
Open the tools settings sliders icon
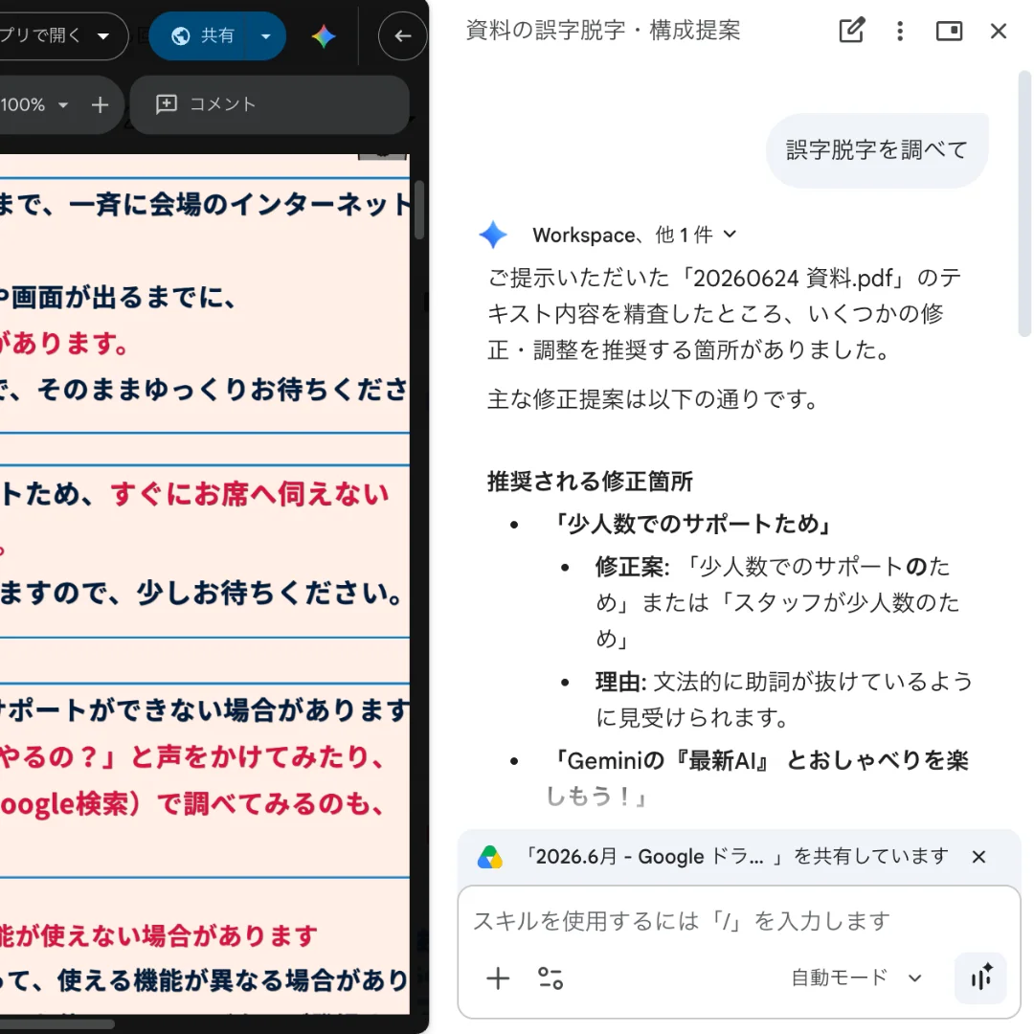click(550, 978)
